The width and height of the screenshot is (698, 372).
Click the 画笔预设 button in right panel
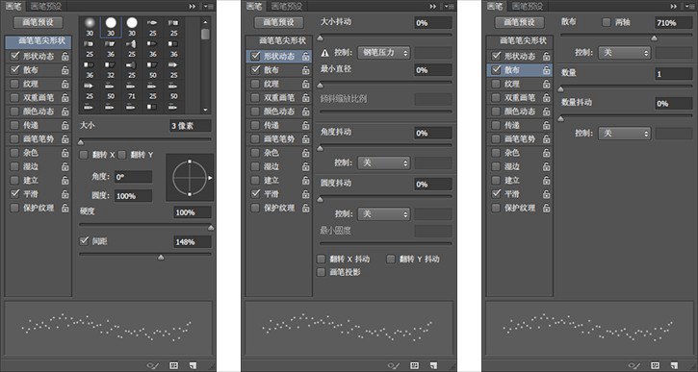(520, 22)
